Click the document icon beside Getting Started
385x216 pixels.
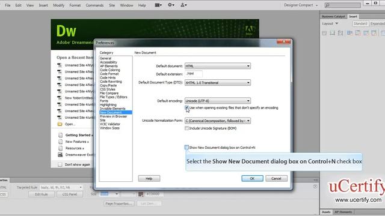pyautogui.click(x=60, y=135)
